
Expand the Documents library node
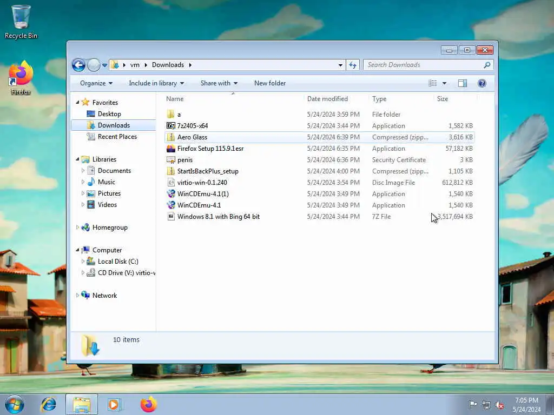coord(83,171)
